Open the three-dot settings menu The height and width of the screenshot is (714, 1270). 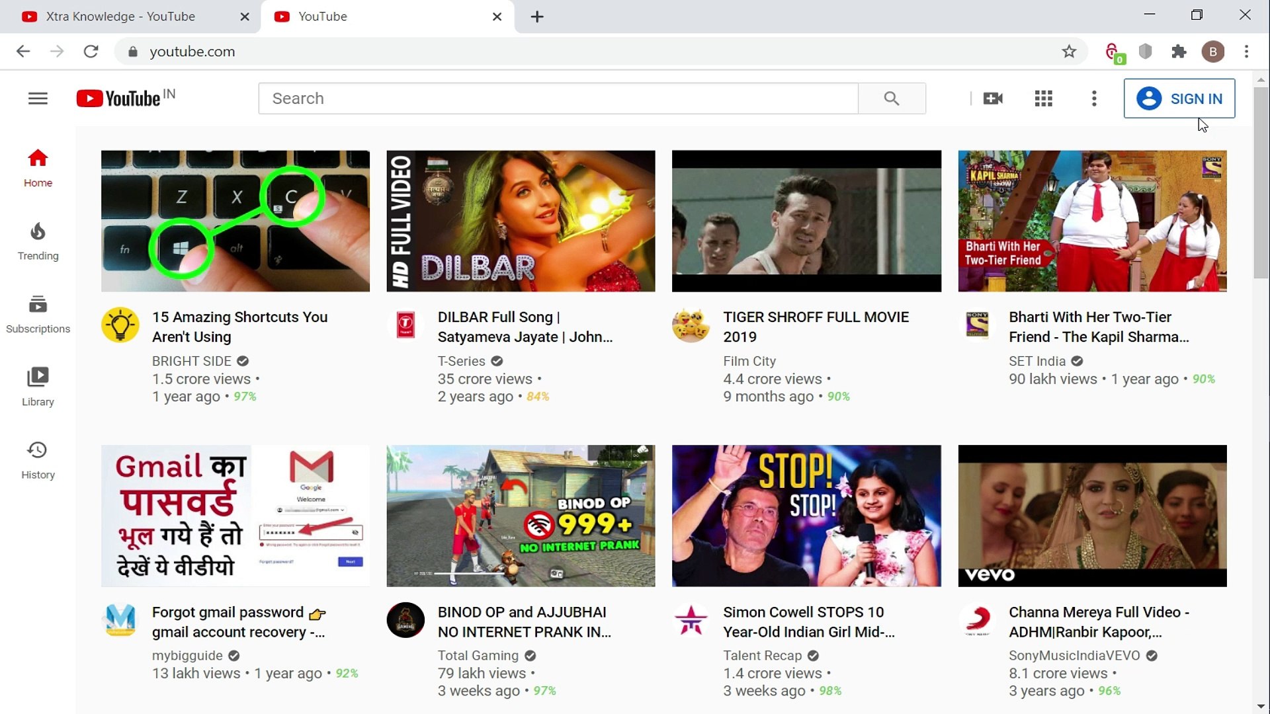click(x=1093, y=98)
